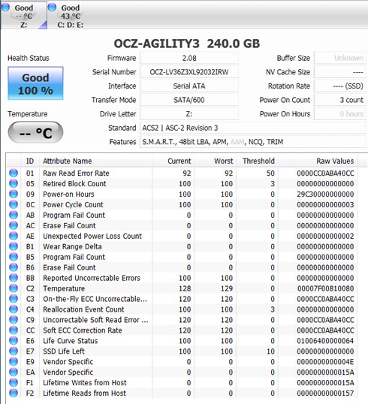Image resolution: width=368 pixels, height=404 pixels.
Task: Select the SSD Life Left attribute name
Action: [64, 351]
